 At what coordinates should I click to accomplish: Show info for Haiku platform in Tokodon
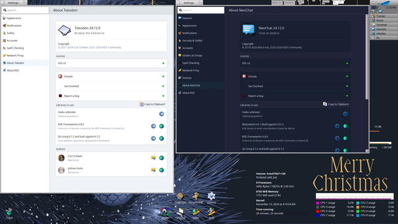[162, 114]
